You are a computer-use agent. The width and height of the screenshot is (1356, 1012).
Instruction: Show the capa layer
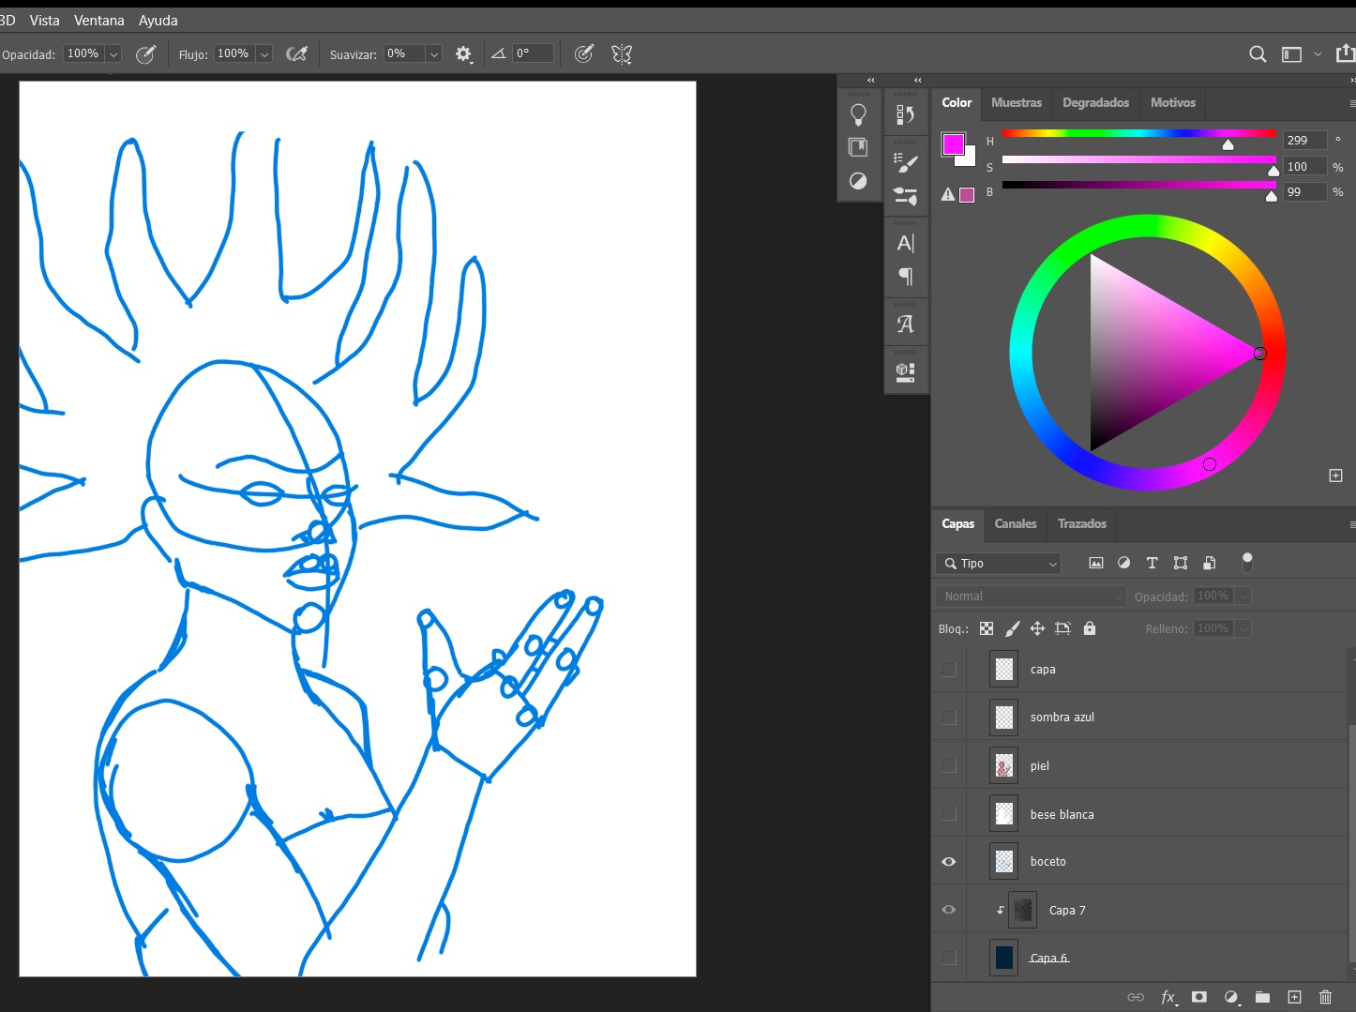[x=949, y=669]
